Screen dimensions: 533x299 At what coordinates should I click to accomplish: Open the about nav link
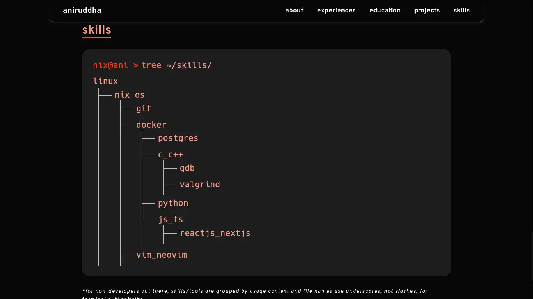(294, 11)
